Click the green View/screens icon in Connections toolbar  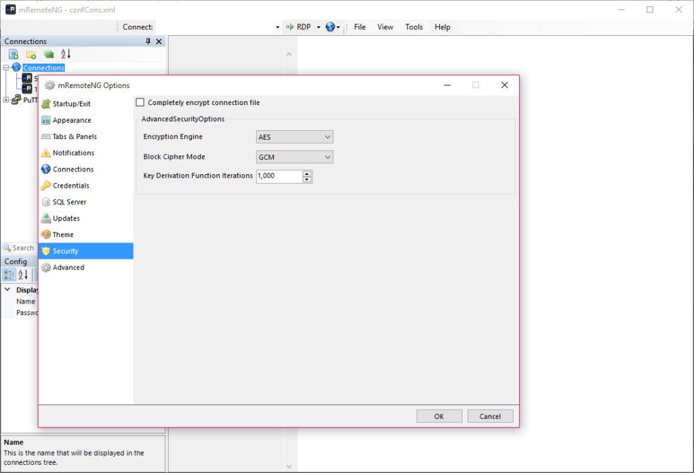tap(49, 54)
